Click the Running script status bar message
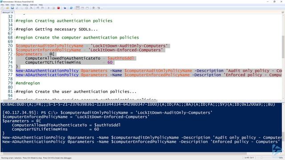 pos(37,158)
